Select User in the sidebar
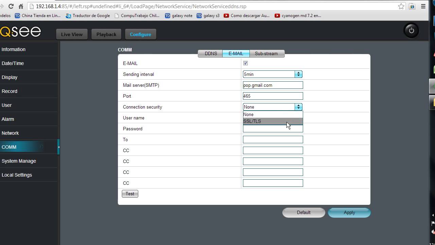 [29, 105]
